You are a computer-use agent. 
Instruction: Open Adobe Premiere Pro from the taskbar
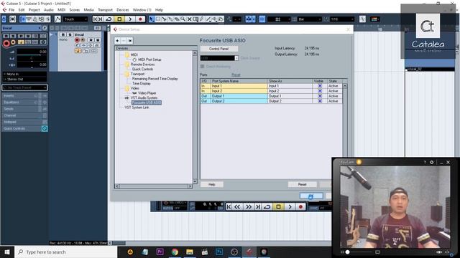tap(160, 252)
